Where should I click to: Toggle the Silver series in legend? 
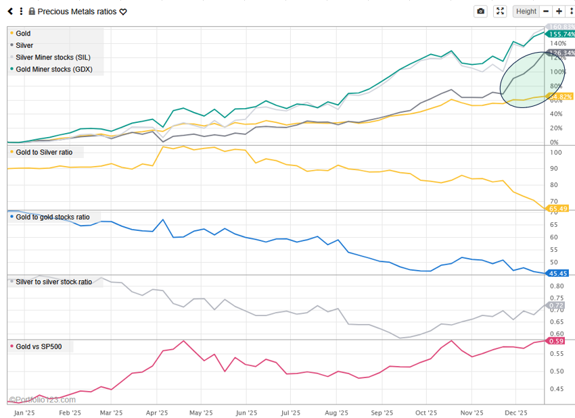pyautogui.click(x=24, y=45)
